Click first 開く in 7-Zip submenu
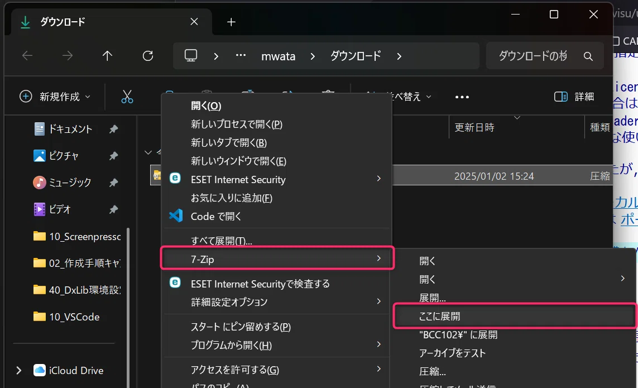This screenshot has height=388, width=638. 427,261
